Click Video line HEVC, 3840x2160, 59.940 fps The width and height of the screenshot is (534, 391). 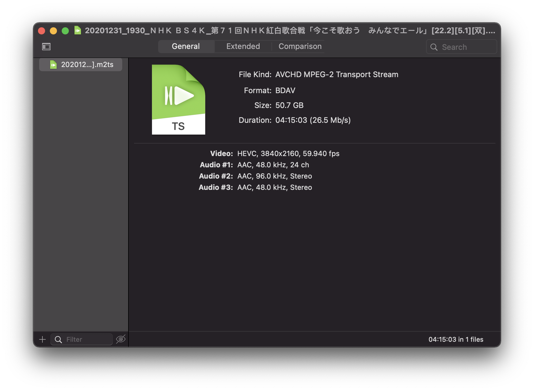tap(288, 153)
